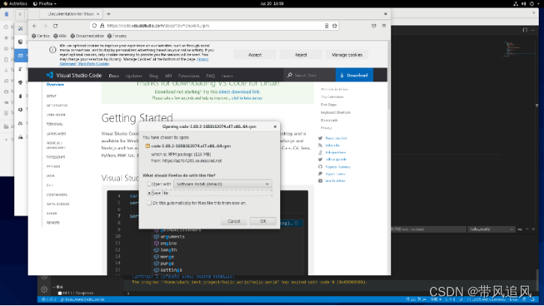
Task: Open the system power icon in top bar
Action: (531, 4)
